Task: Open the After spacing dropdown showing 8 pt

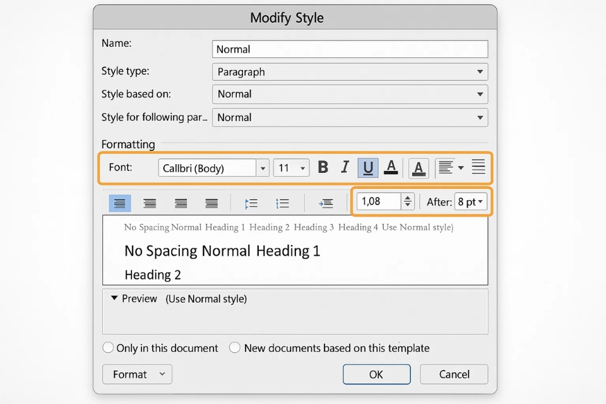Action: (x=471, y=201)
